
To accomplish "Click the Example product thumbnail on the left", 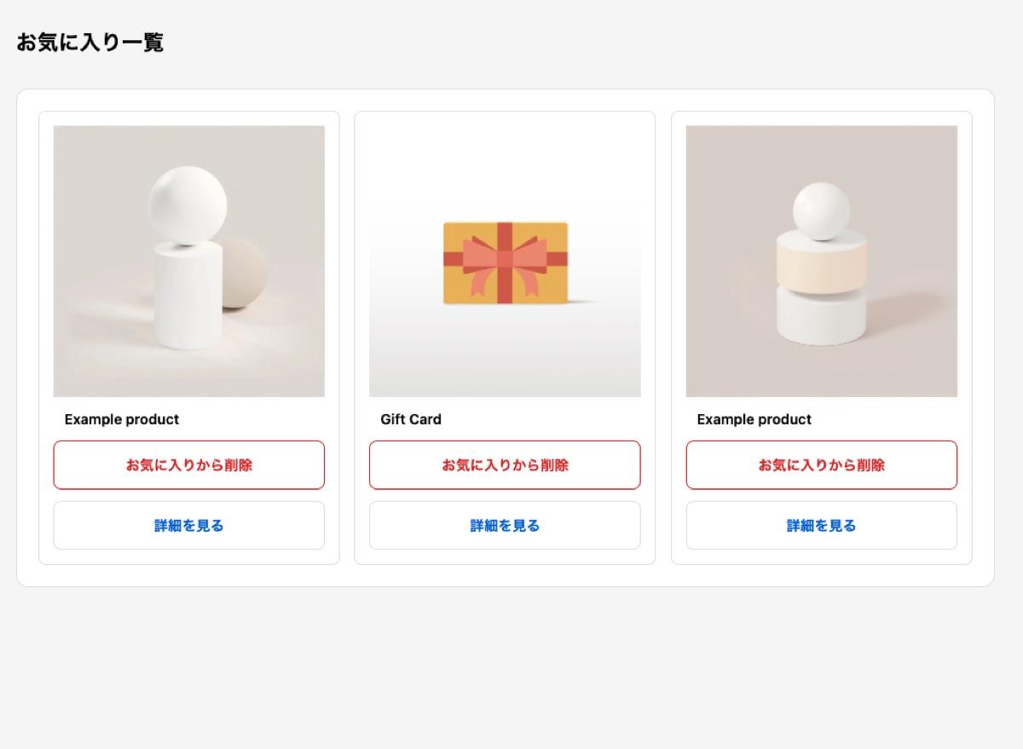I will [188, 261].
